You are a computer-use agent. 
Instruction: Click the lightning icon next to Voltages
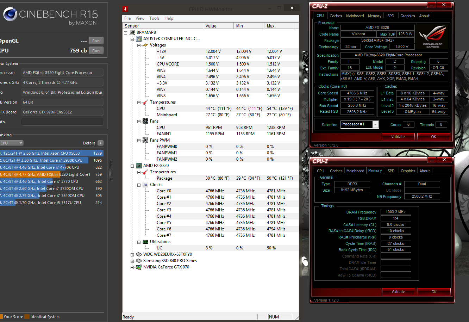tap(145, 45)
